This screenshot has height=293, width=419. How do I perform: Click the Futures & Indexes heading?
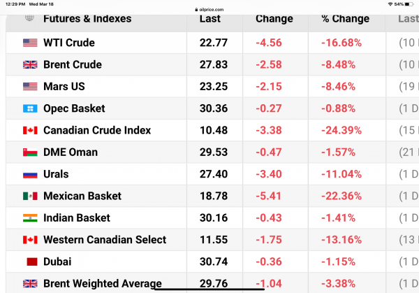point(87,19)
